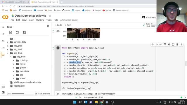Open the terminal sidebar icon
This screenshot has height=105, width=187.
[x=3, y=92]
